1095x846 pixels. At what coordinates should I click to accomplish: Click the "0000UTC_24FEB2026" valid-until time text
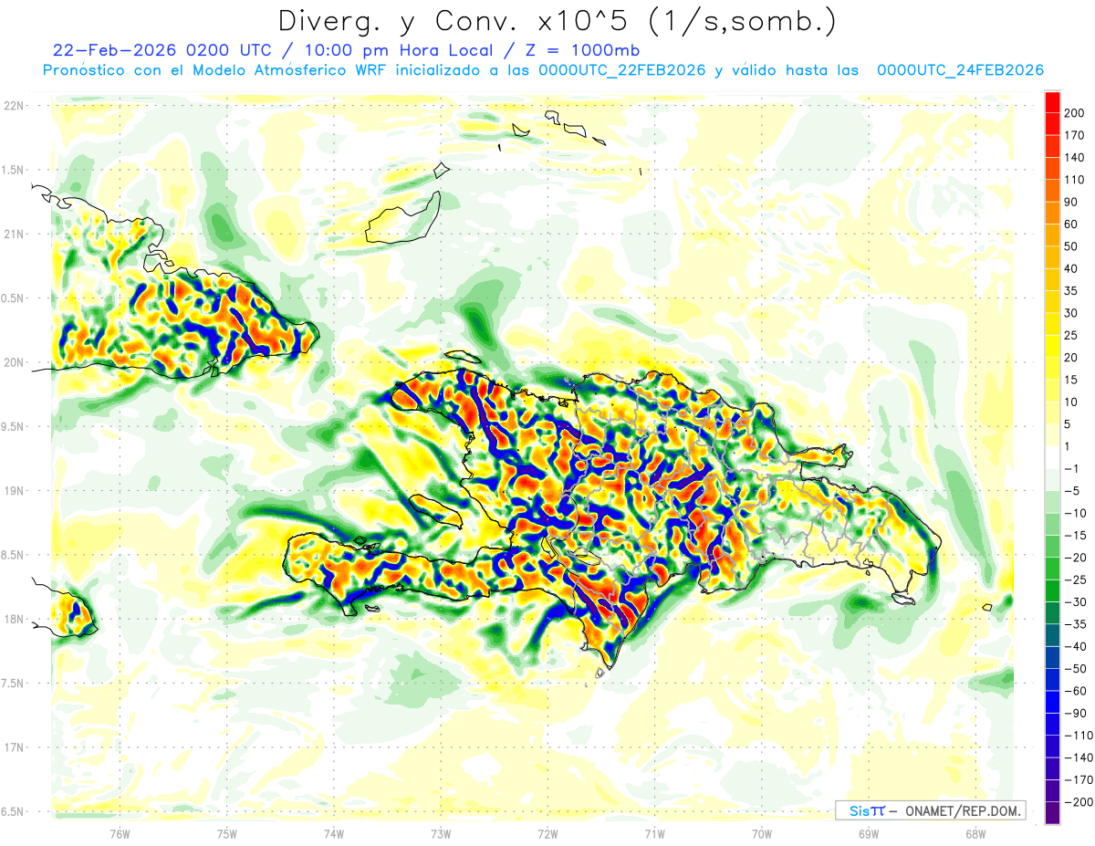tap(960, 70)
